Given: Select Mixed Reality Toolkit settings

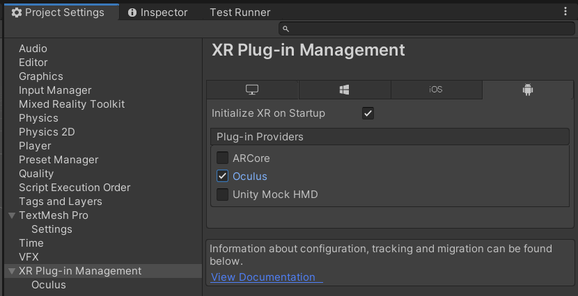Looking at the screenshot, I should click(x=72, y=104).
